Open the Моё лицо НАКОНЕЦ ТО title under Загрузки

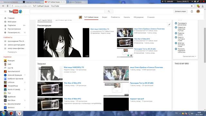point(74,67)
